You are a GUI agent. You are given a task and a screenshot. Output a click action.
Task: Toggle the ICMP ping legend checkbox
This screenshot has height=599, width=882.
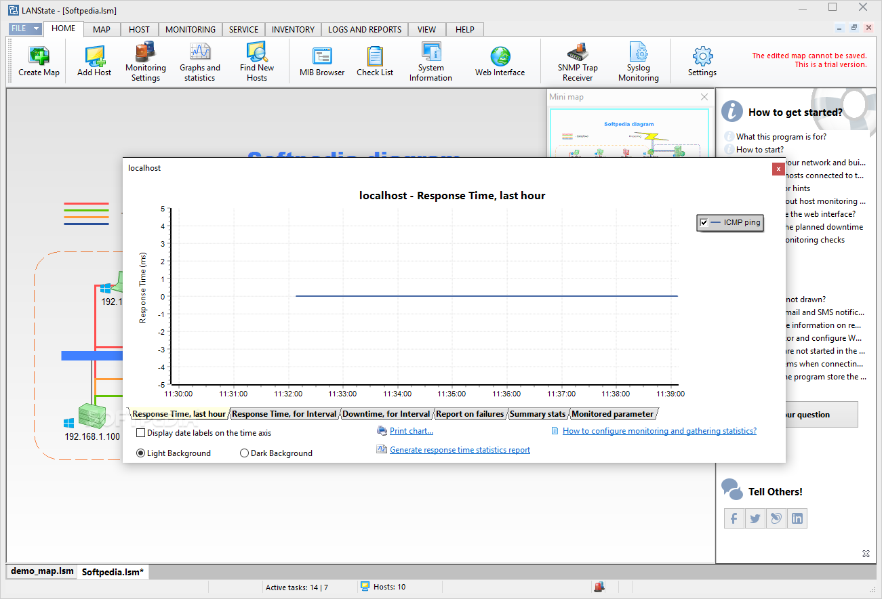(x=704, y=222)
